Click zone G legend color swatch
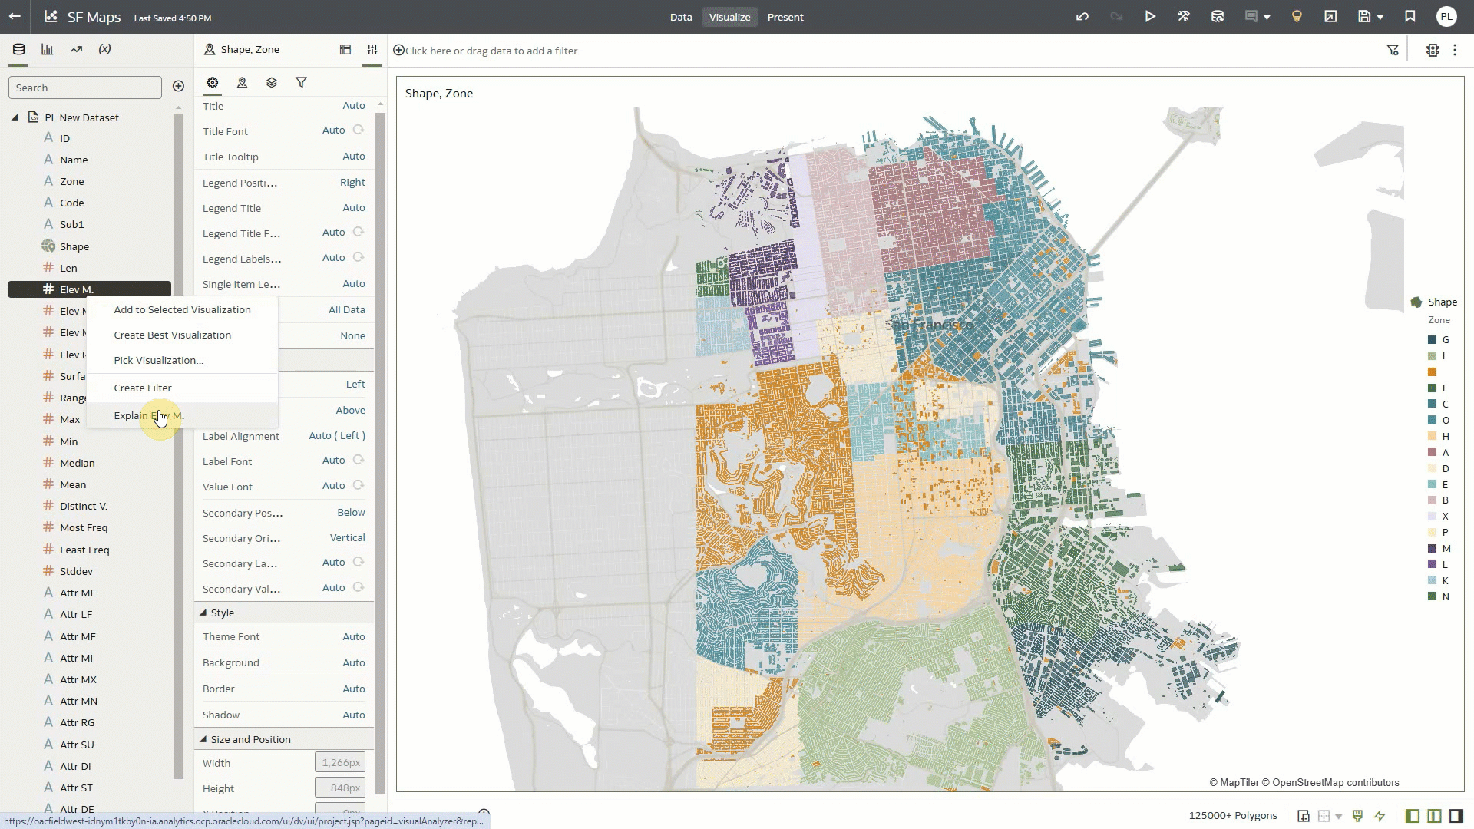The width and height of the screenshot is (1474, 829). coord(1432,340)
